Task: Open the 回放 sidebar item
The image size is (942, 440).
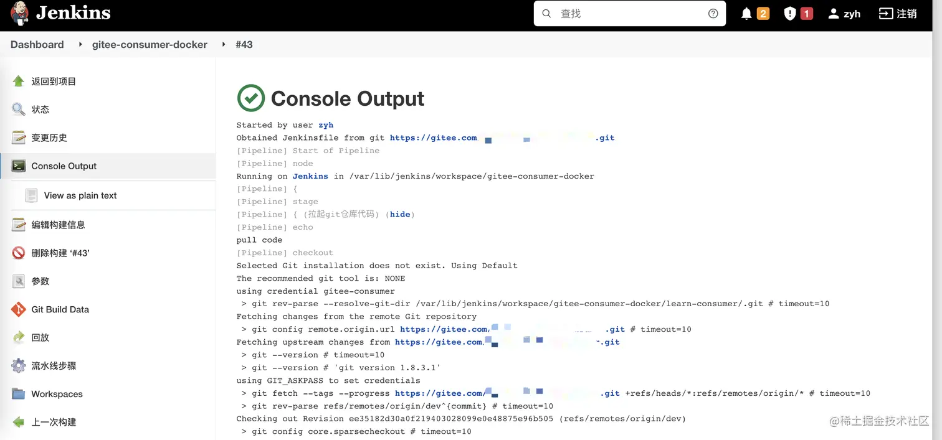Action: 40,337
